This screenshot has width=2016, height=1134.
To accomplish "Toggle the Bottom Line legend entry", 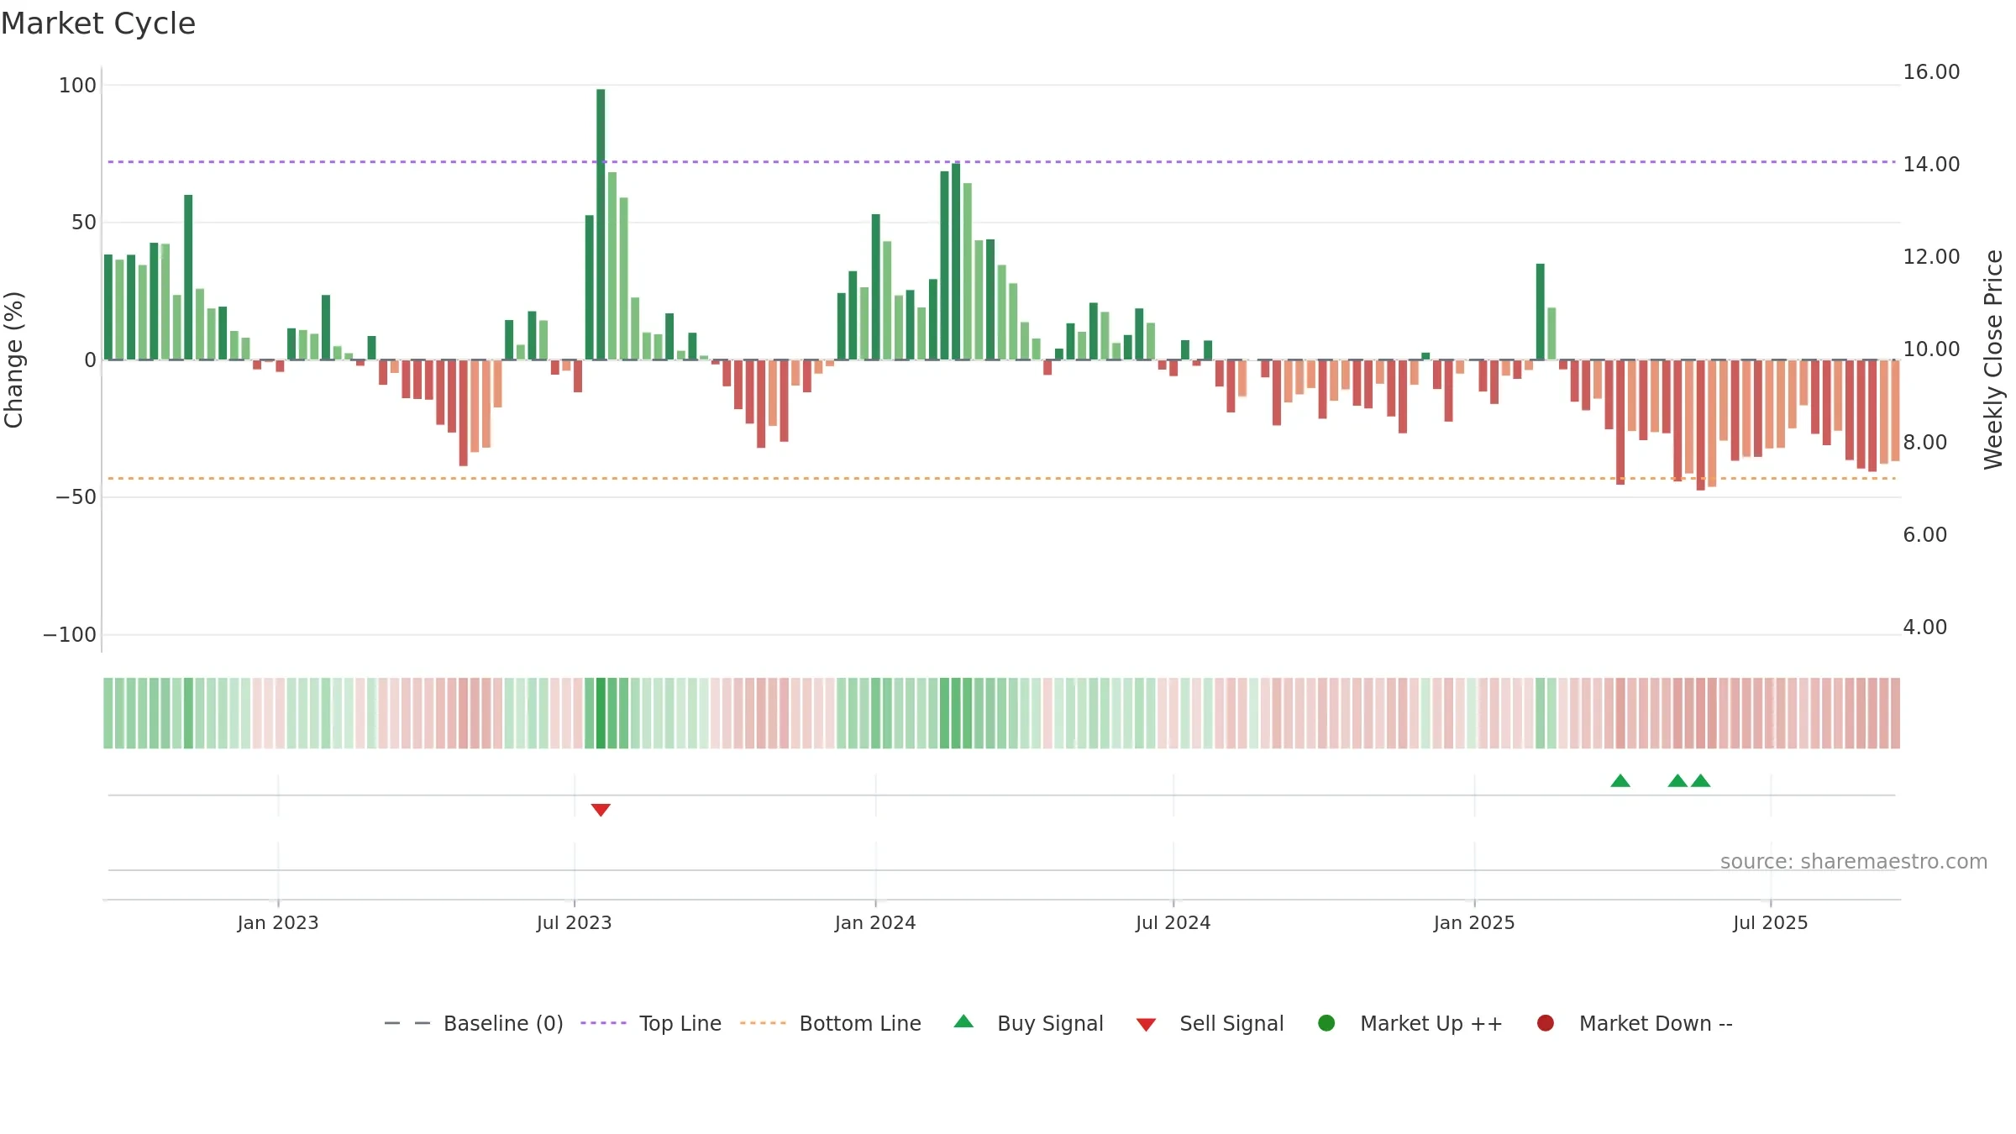I will pos(830,1023).
